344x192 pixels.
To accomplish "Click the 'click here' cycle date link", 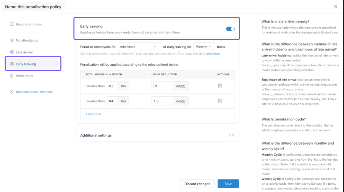I will (213, 54).
